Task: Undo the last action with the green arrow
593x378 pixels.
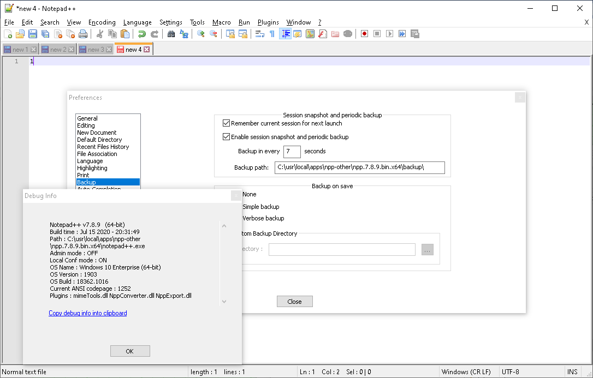Action: 142,34
